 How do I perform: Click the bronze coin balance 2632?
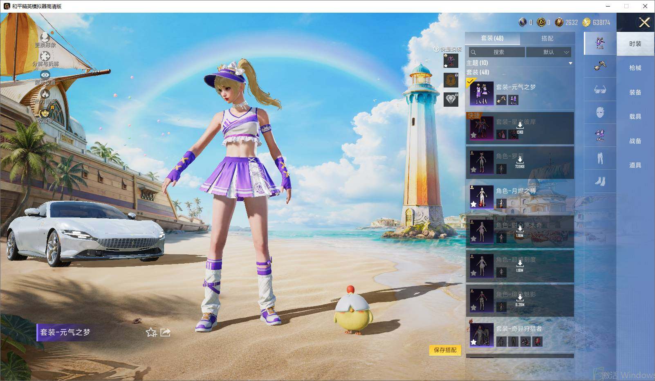[566, 22]
